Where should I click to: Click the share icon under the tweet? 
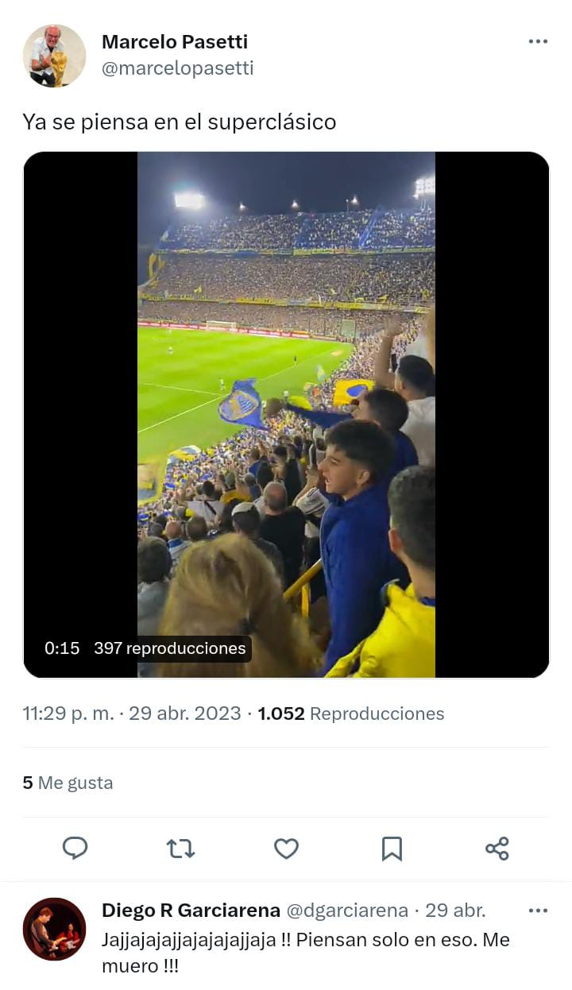click(x=497, y=849)
